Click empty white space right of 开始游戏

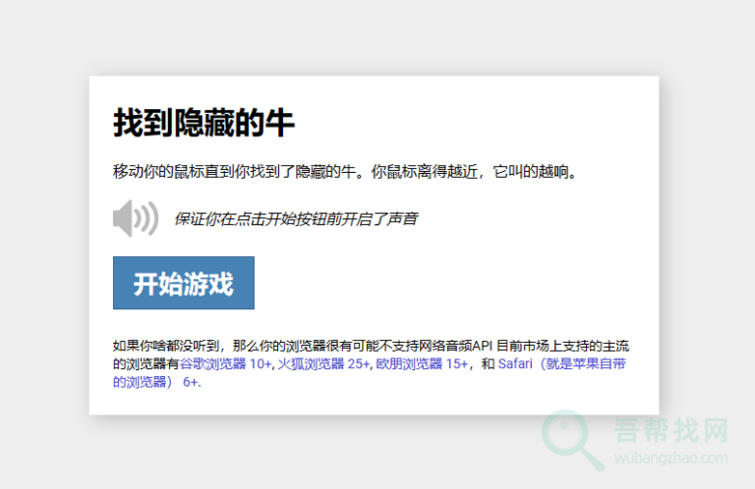click(x=442, y=283)
